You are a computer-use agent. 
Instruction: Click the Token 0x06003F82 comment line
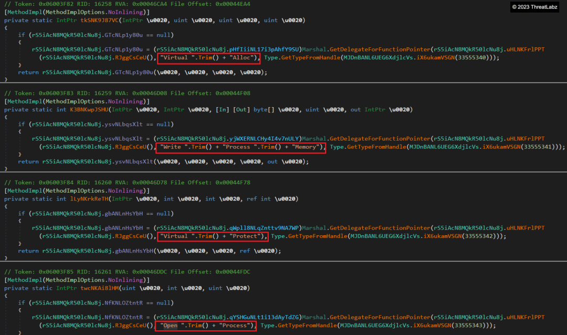(126, 4)
